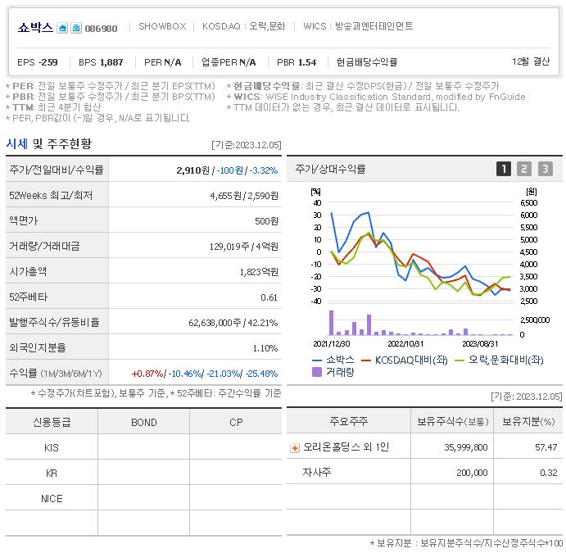Switch to chart tab 3
The height and width of the screenshot is (553, 566).
point(545,169)
